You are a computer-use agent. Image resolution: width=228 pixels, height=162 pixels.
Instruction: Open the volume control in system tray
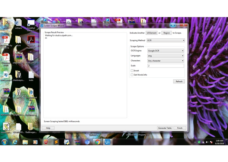207,142
